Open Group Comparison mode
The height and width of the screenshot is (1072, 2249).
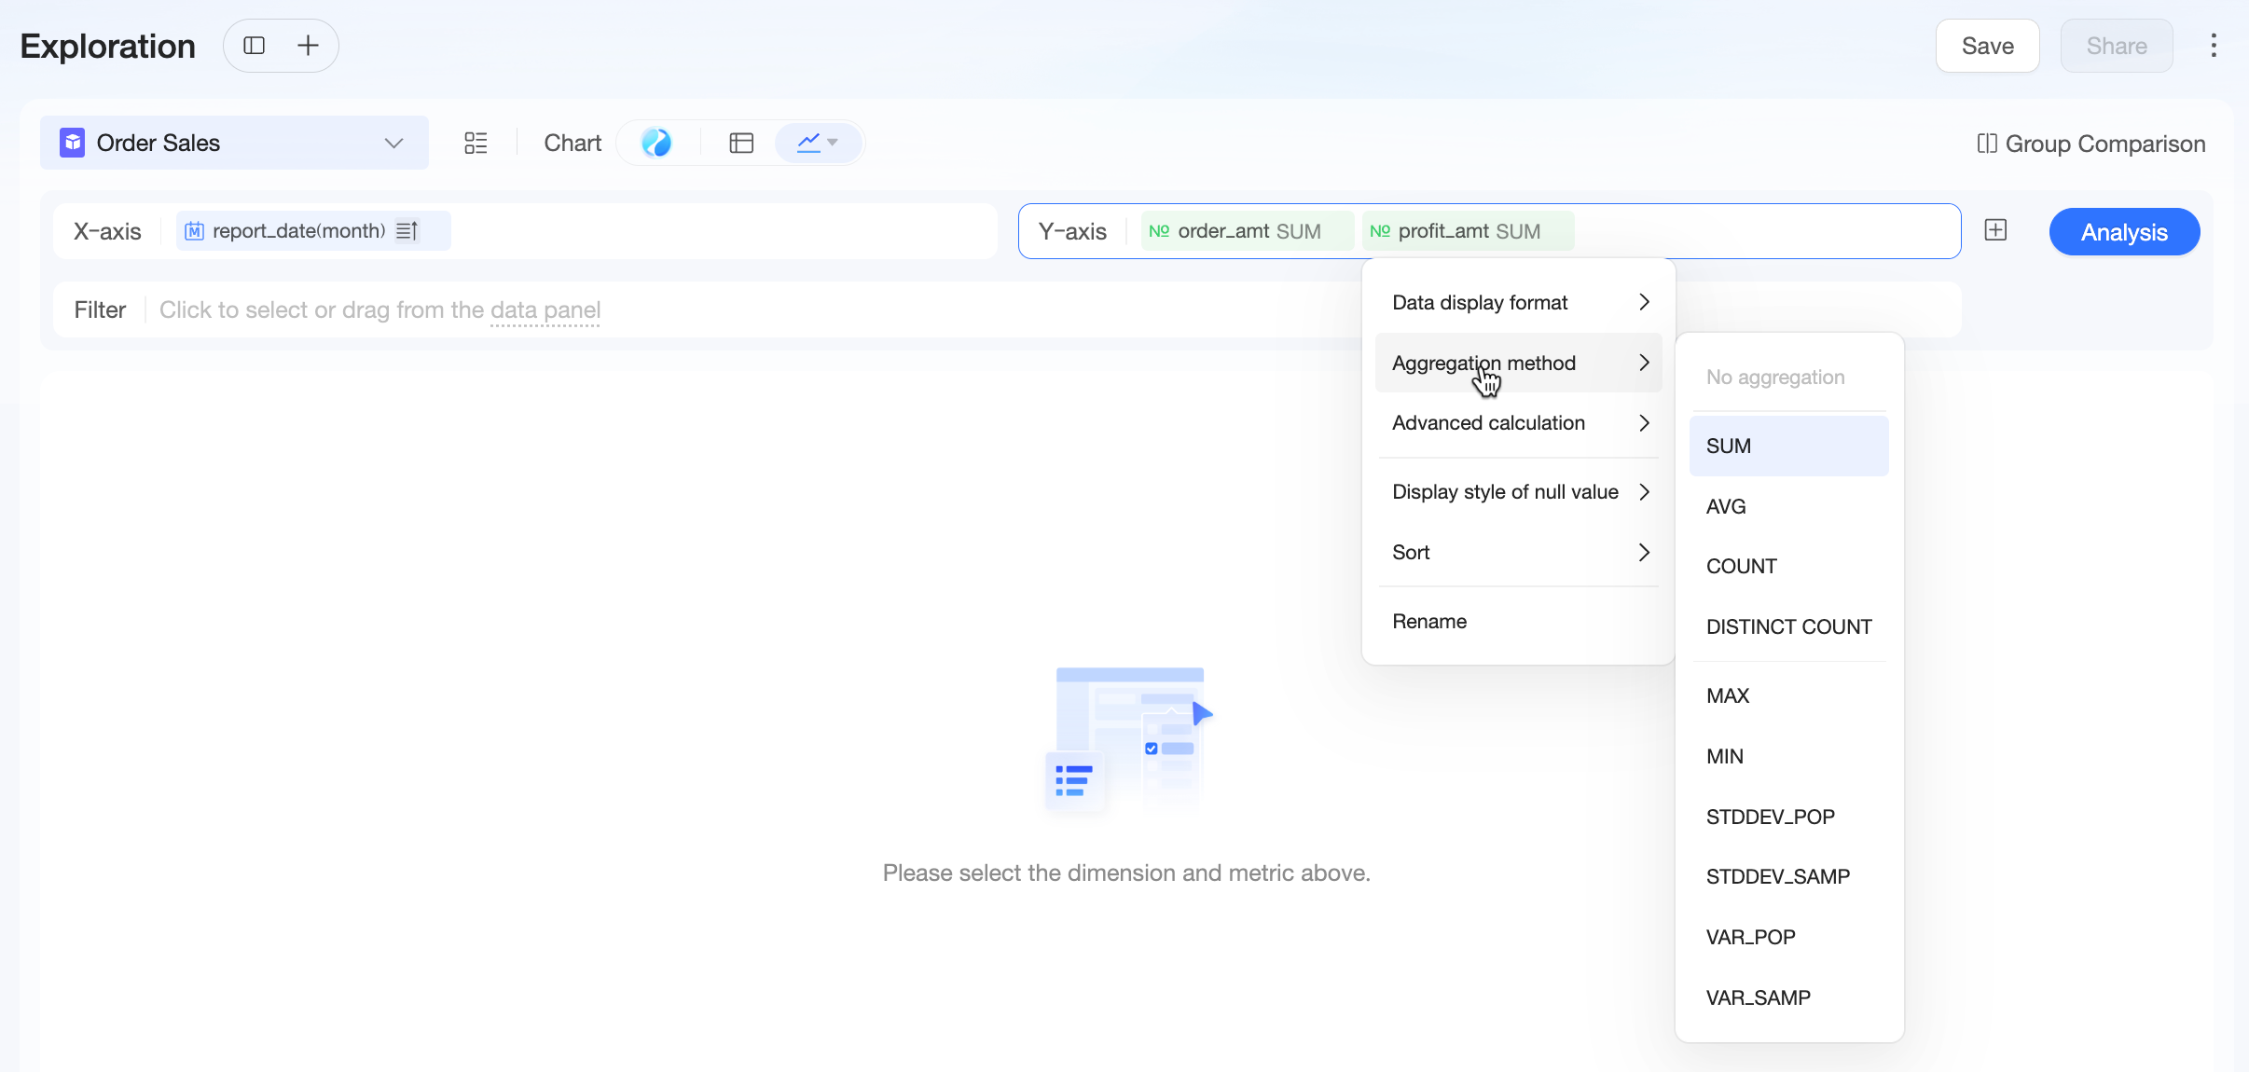2091,144
